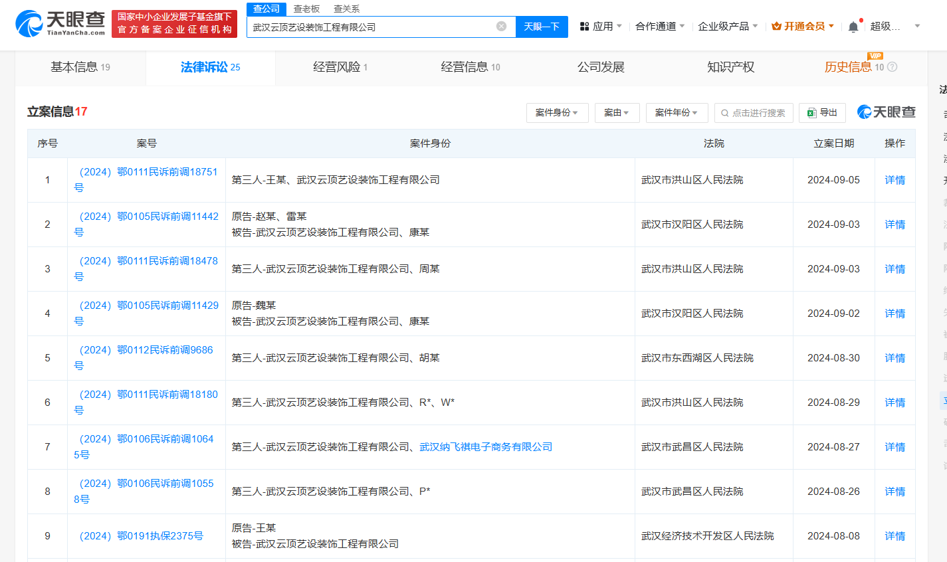Expand the 案件年份 dropdown
This screenshot has height=562, width=947.
coord(677,112)
